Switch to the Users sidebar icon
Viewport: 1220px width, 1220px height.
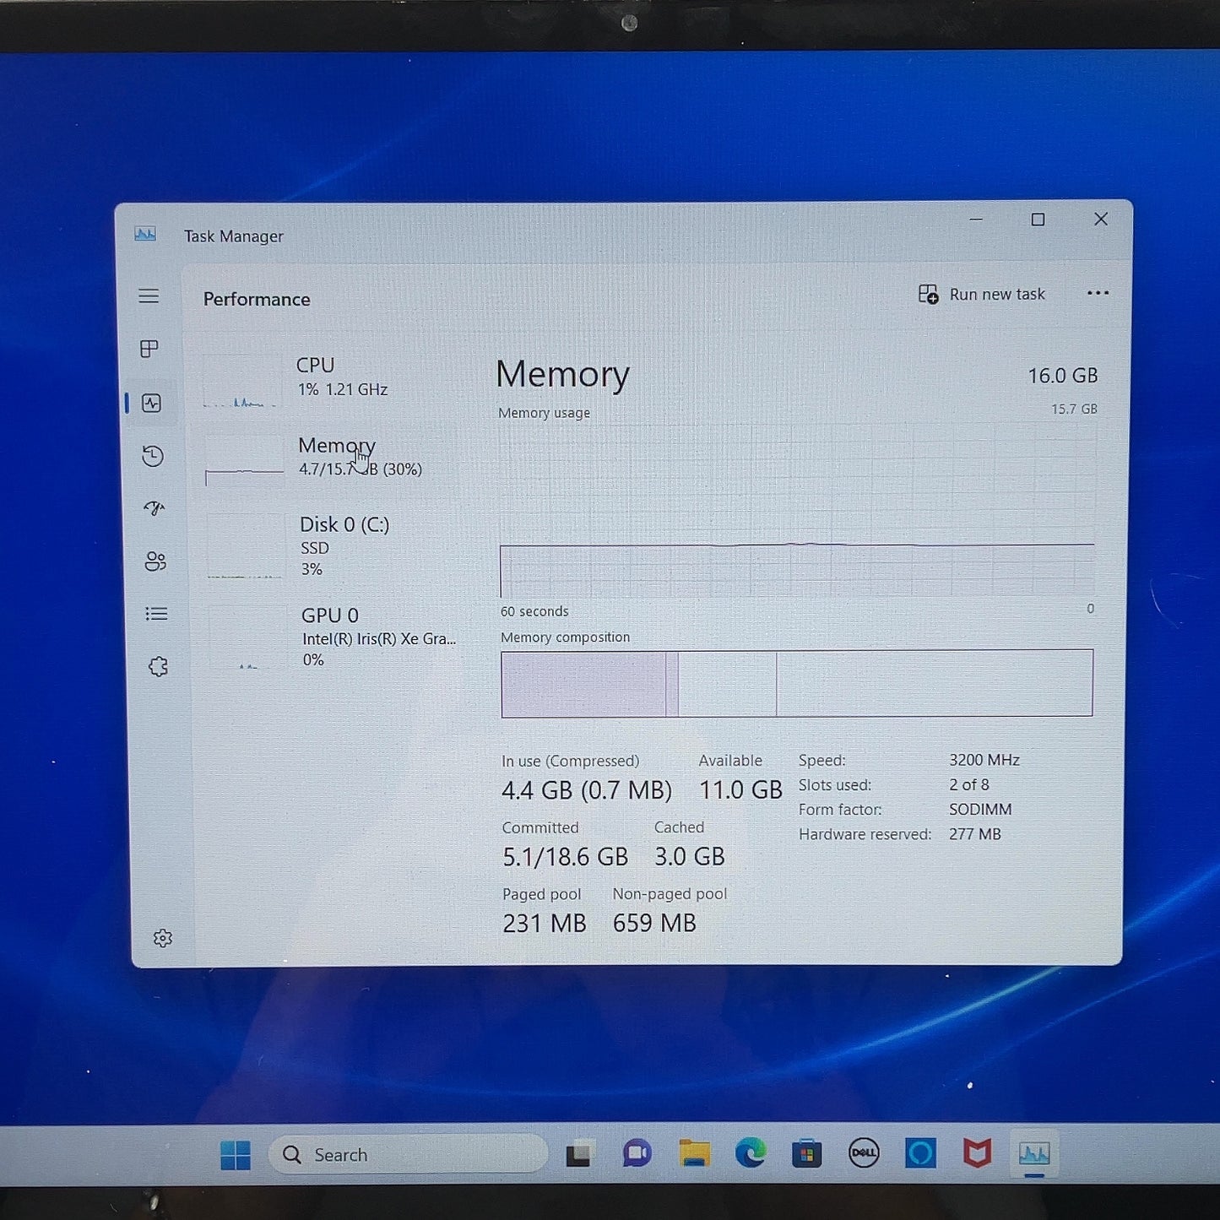coord(155,561)
